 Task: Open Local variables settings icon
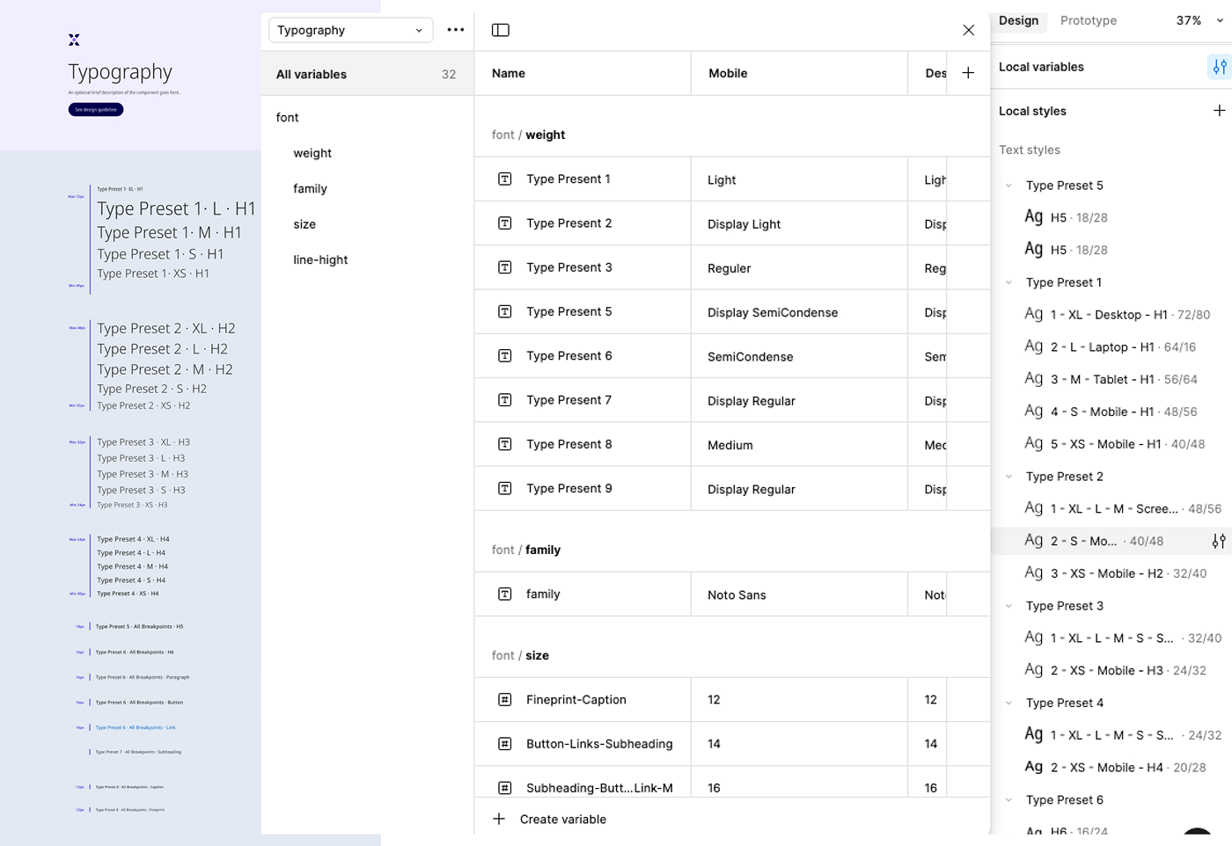tap(1219, 67)
